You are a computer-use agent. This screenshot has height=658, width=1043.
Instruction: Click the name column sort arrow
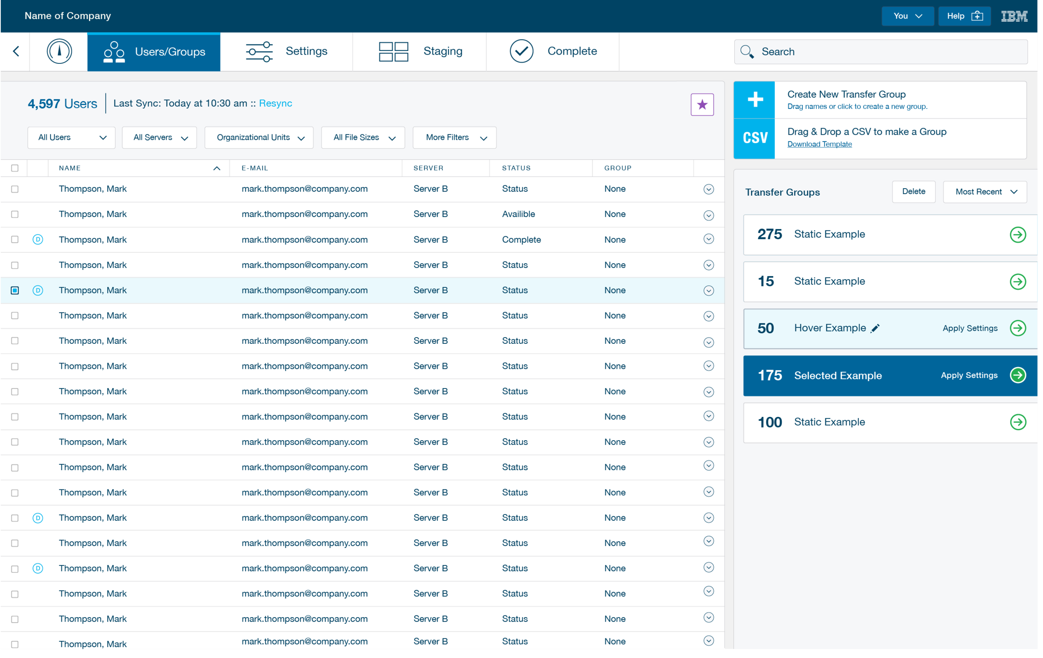pos(217,169)
